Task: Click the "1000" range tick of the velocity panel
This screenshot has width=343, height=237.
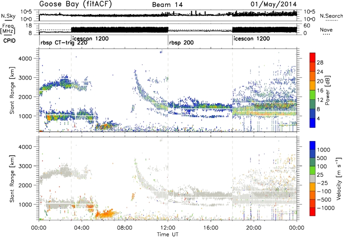Action: click(x=25, y=204)
